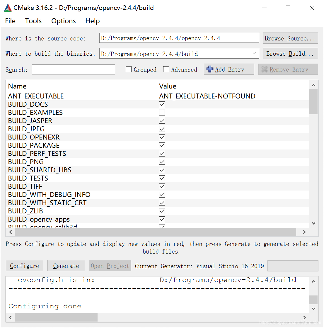Open the Options menu
324x328 pixels.
pyautogui.click(x=64, y=21)
